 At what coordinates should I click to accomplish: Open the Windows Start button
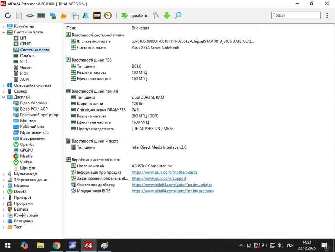(8, 246)
